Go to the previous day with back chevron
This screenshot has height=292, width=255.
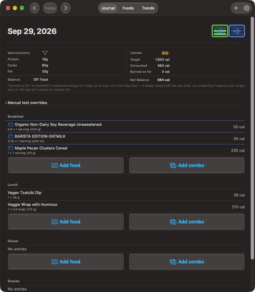tap(34, 8)
